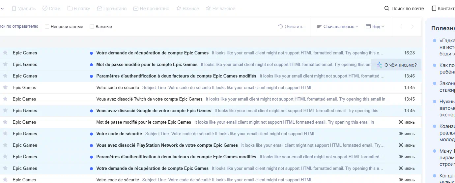This screenshot has width=455, height=183.
Task: Star the 13:45 Votre code de sécurité email
Action: pyautogui.click(x=5, y=87)
